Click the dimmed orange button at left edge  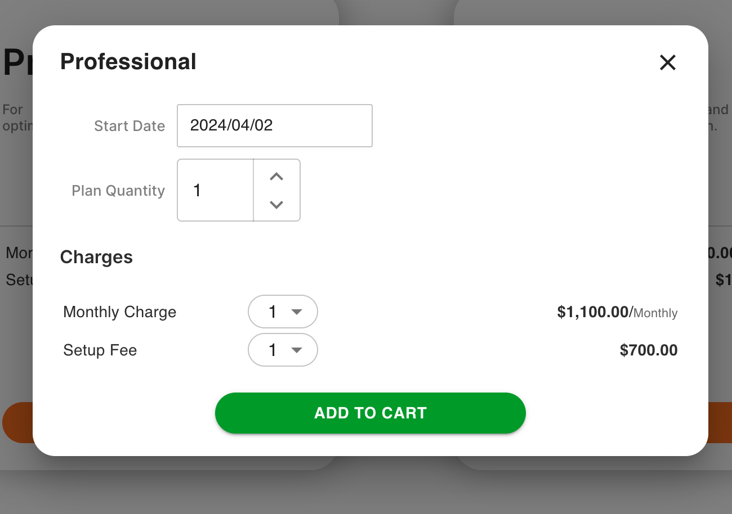click(x=17, y=422)
